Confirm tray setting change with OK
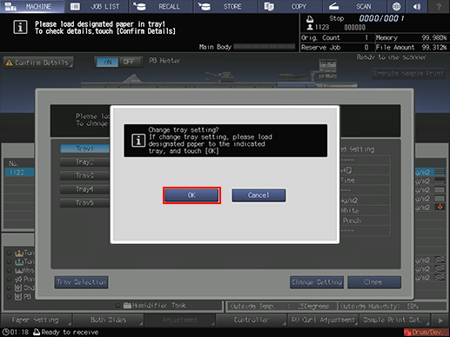 [x=191, y=195]
